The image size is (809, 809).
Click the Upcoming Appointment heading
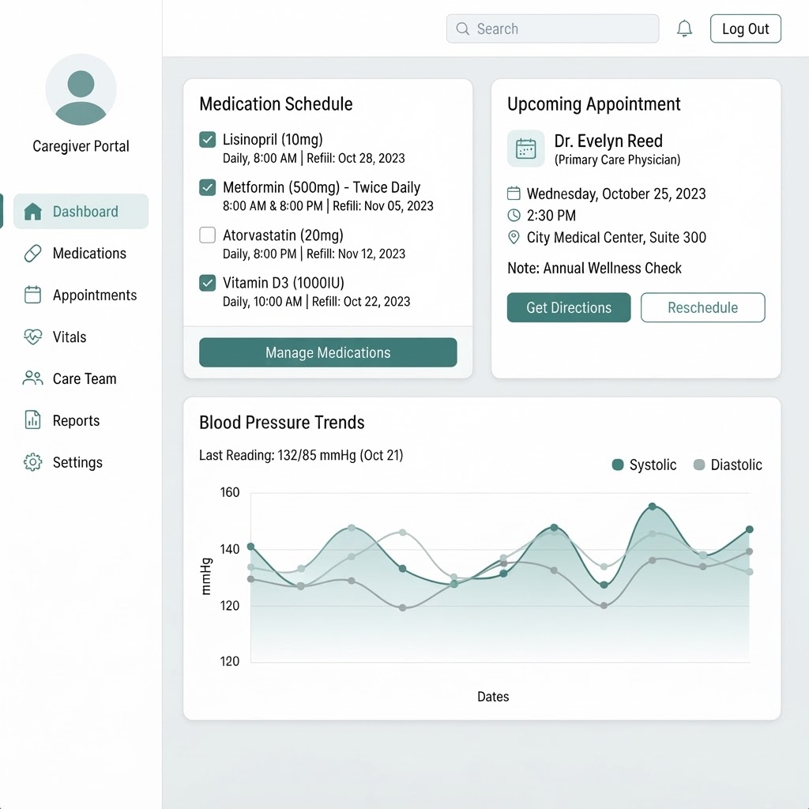click(x=594, y=104)
